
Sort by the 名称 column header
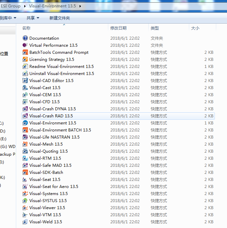[64, 28]
